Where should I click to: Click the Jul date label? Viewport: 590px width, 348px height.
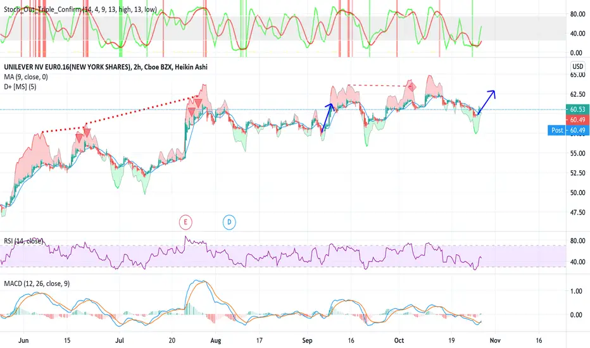click(x=120, y=340)
